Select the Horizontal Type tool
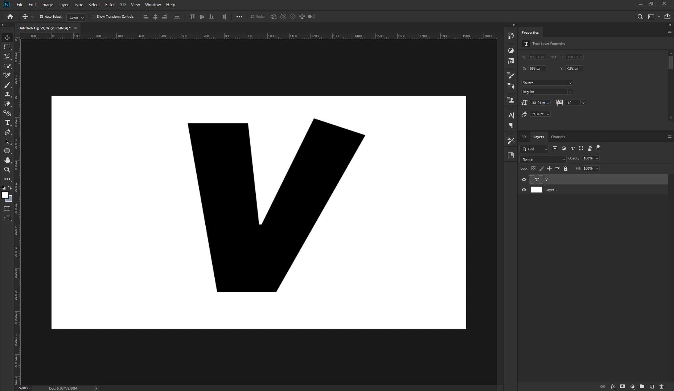 (x=7, y=123)
